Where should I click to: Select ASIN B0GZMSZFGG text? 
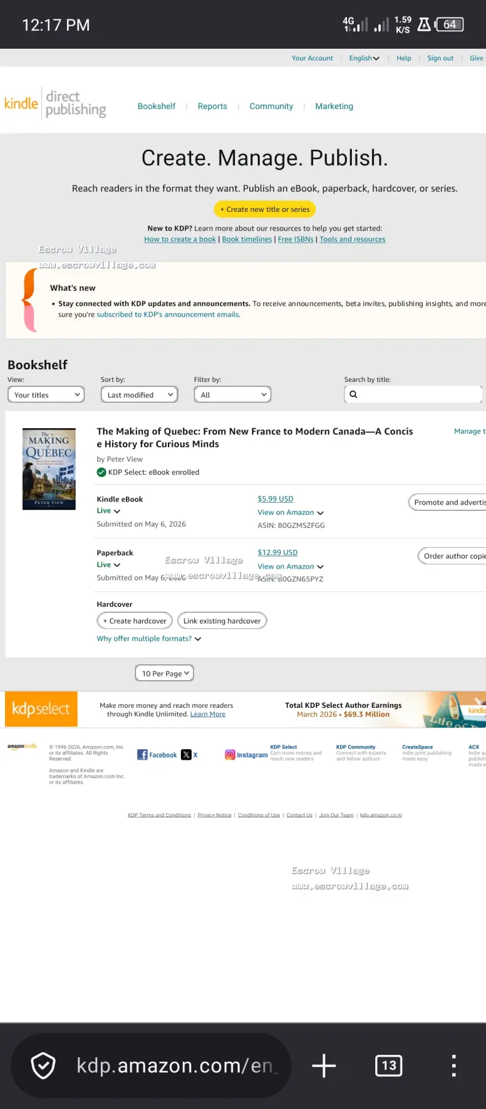[291, 526]
